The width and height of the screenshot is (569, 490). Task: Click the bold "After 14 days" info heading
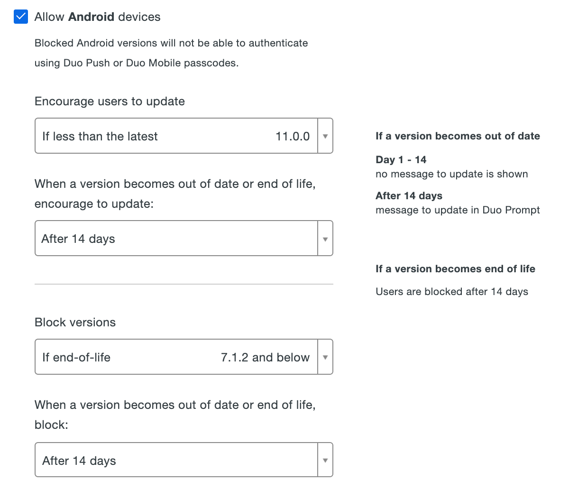[409, 196]
